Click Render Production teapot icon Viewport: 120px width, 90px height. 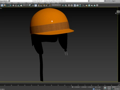coord(92,5)
